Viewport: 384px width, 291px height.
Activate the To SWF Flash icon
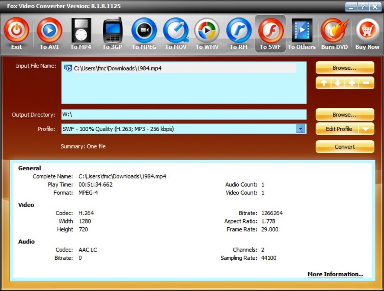coord(271,30)
